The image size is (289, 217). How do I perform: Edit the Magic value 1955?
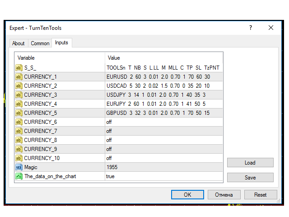point(112,167)
